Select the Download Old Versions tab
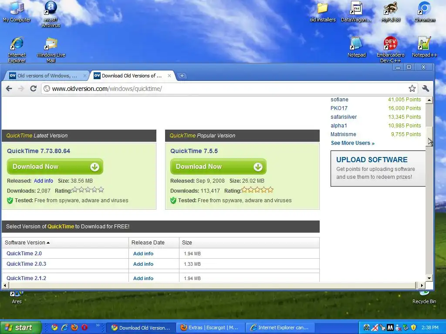The width and height of the screenshot is (446, 334). point(132,76)
